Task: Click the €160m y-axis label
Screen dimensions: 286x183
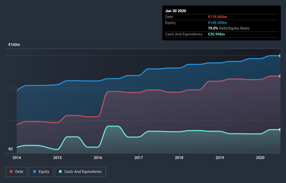Action: point(14,45)
